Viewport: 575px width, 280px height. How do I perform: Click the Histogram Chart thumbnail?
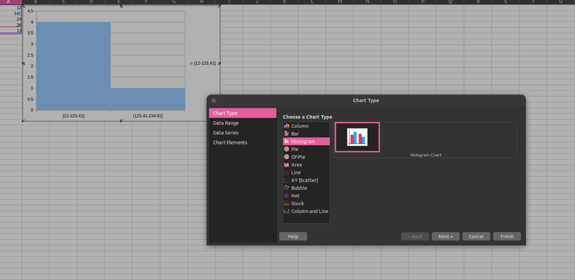pyautogui.click(x=357, y=137)
